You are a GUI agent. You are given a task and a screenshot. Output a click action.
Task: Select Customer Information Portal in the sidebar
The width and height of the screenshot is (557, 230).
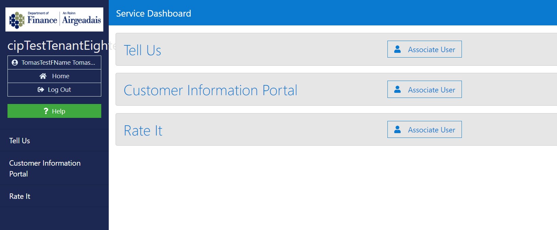[x=45, y=168]
